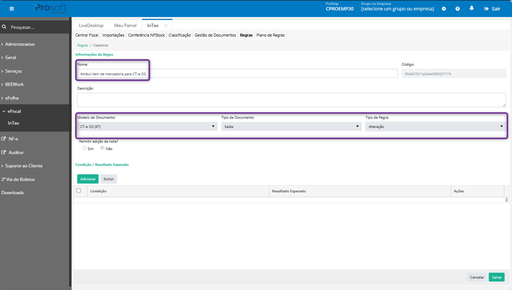Open the Tipo de Regra dropdown
The width and height of the screenshot is (512, 290).
[x=435, y=126]
